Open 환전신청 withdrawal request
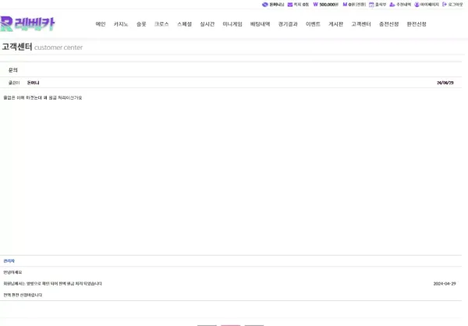 417,24
